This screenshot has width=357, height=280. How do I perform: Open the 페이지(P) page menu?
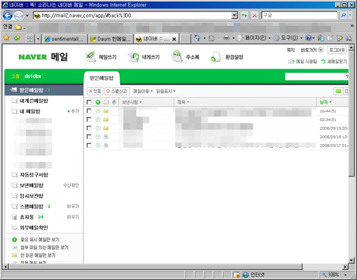(254, 38)
